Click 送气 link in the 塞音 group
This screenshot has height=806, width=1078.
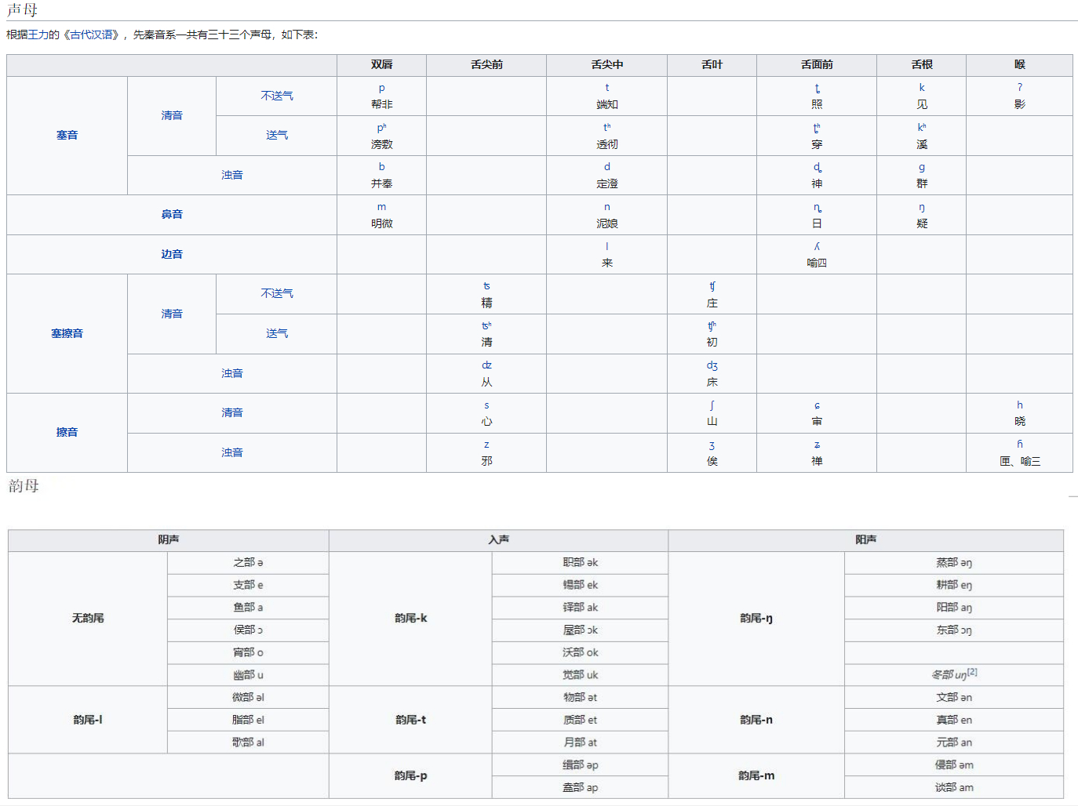point(277,136)
